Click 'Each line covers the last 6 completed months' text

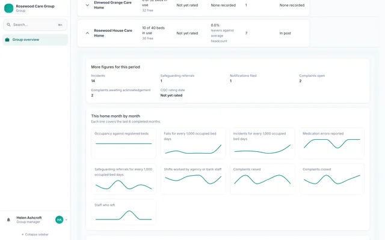point(126,121)
